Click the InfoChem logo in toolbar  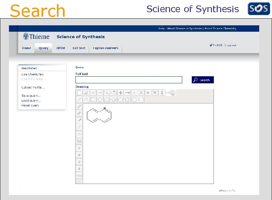(171, 93)
